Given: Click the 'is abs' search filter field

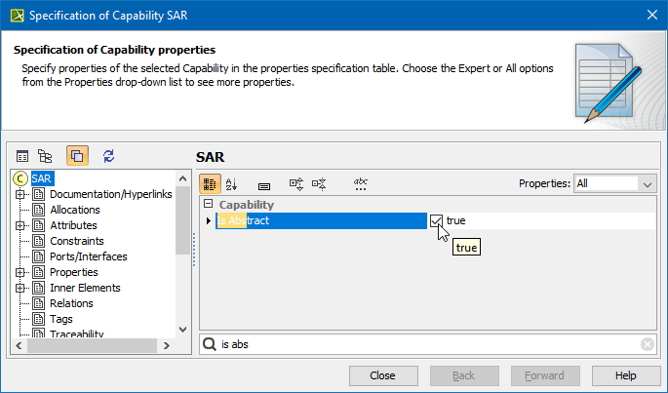Looking at the screenshot, I should pos(427,344).
